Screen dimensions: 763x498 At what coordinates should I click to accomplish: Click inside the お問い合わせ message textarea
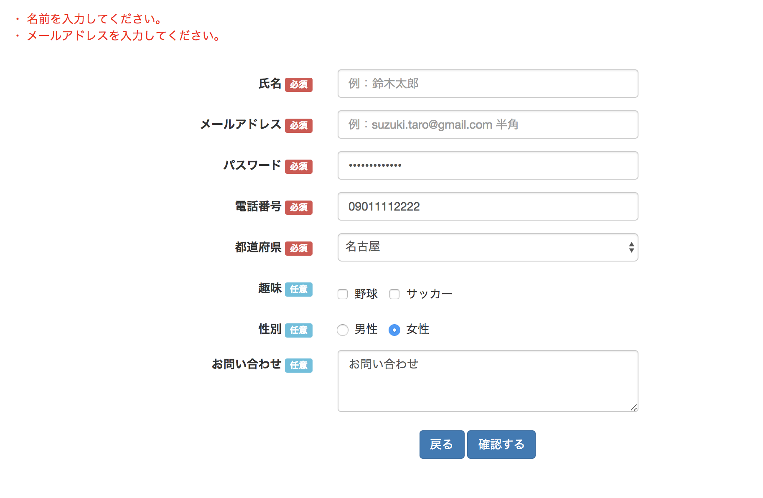pos(487,380)
